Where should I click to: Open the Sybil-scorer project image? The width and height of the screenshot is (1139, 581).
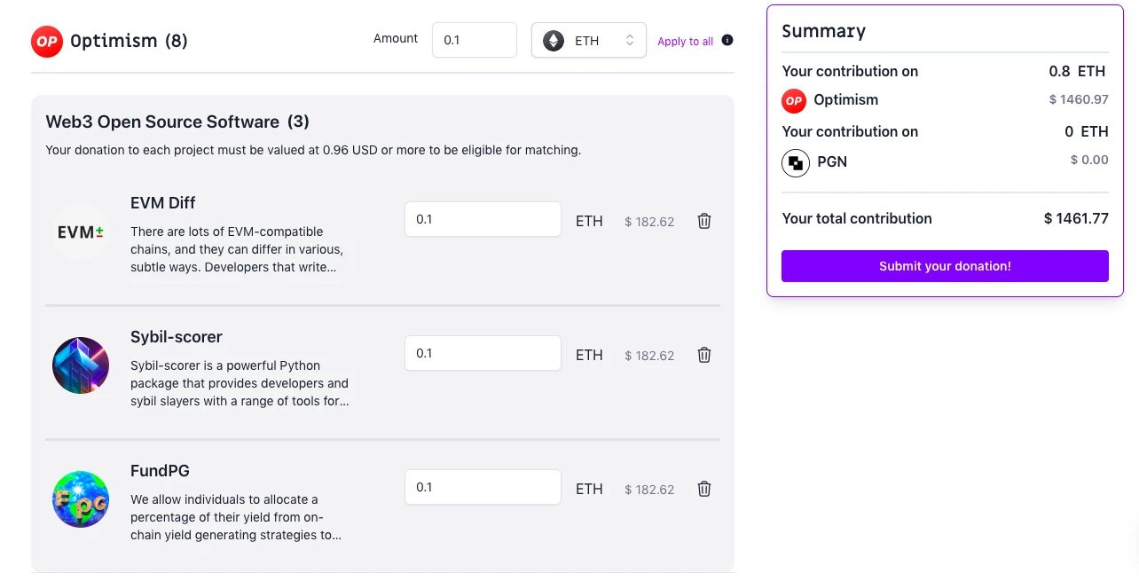(x=81, y=365)
